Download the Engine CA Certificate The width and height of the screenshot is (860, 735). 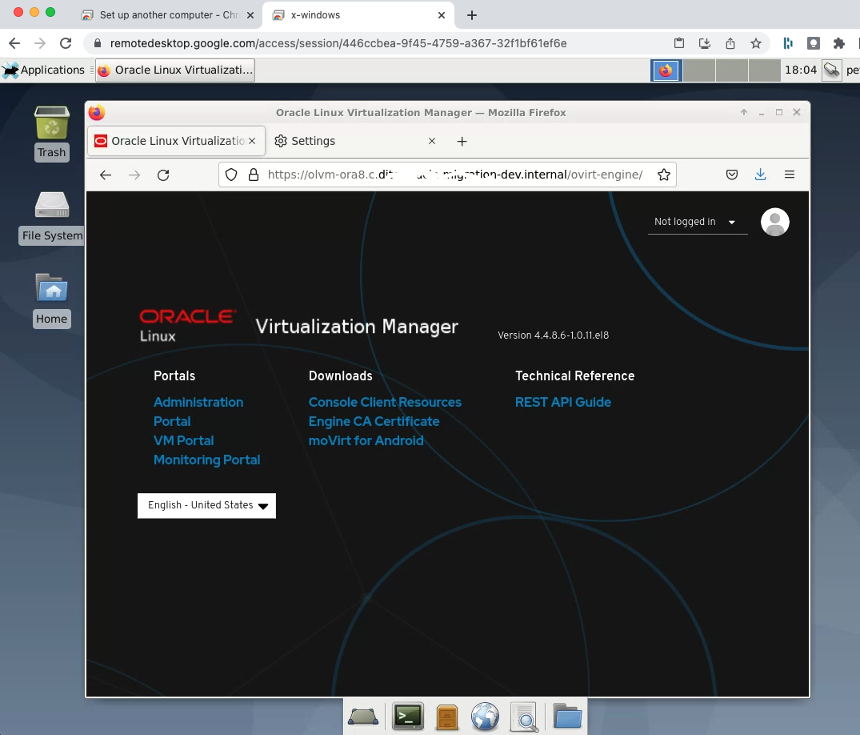pyautogui.click(x=374, y=421)
